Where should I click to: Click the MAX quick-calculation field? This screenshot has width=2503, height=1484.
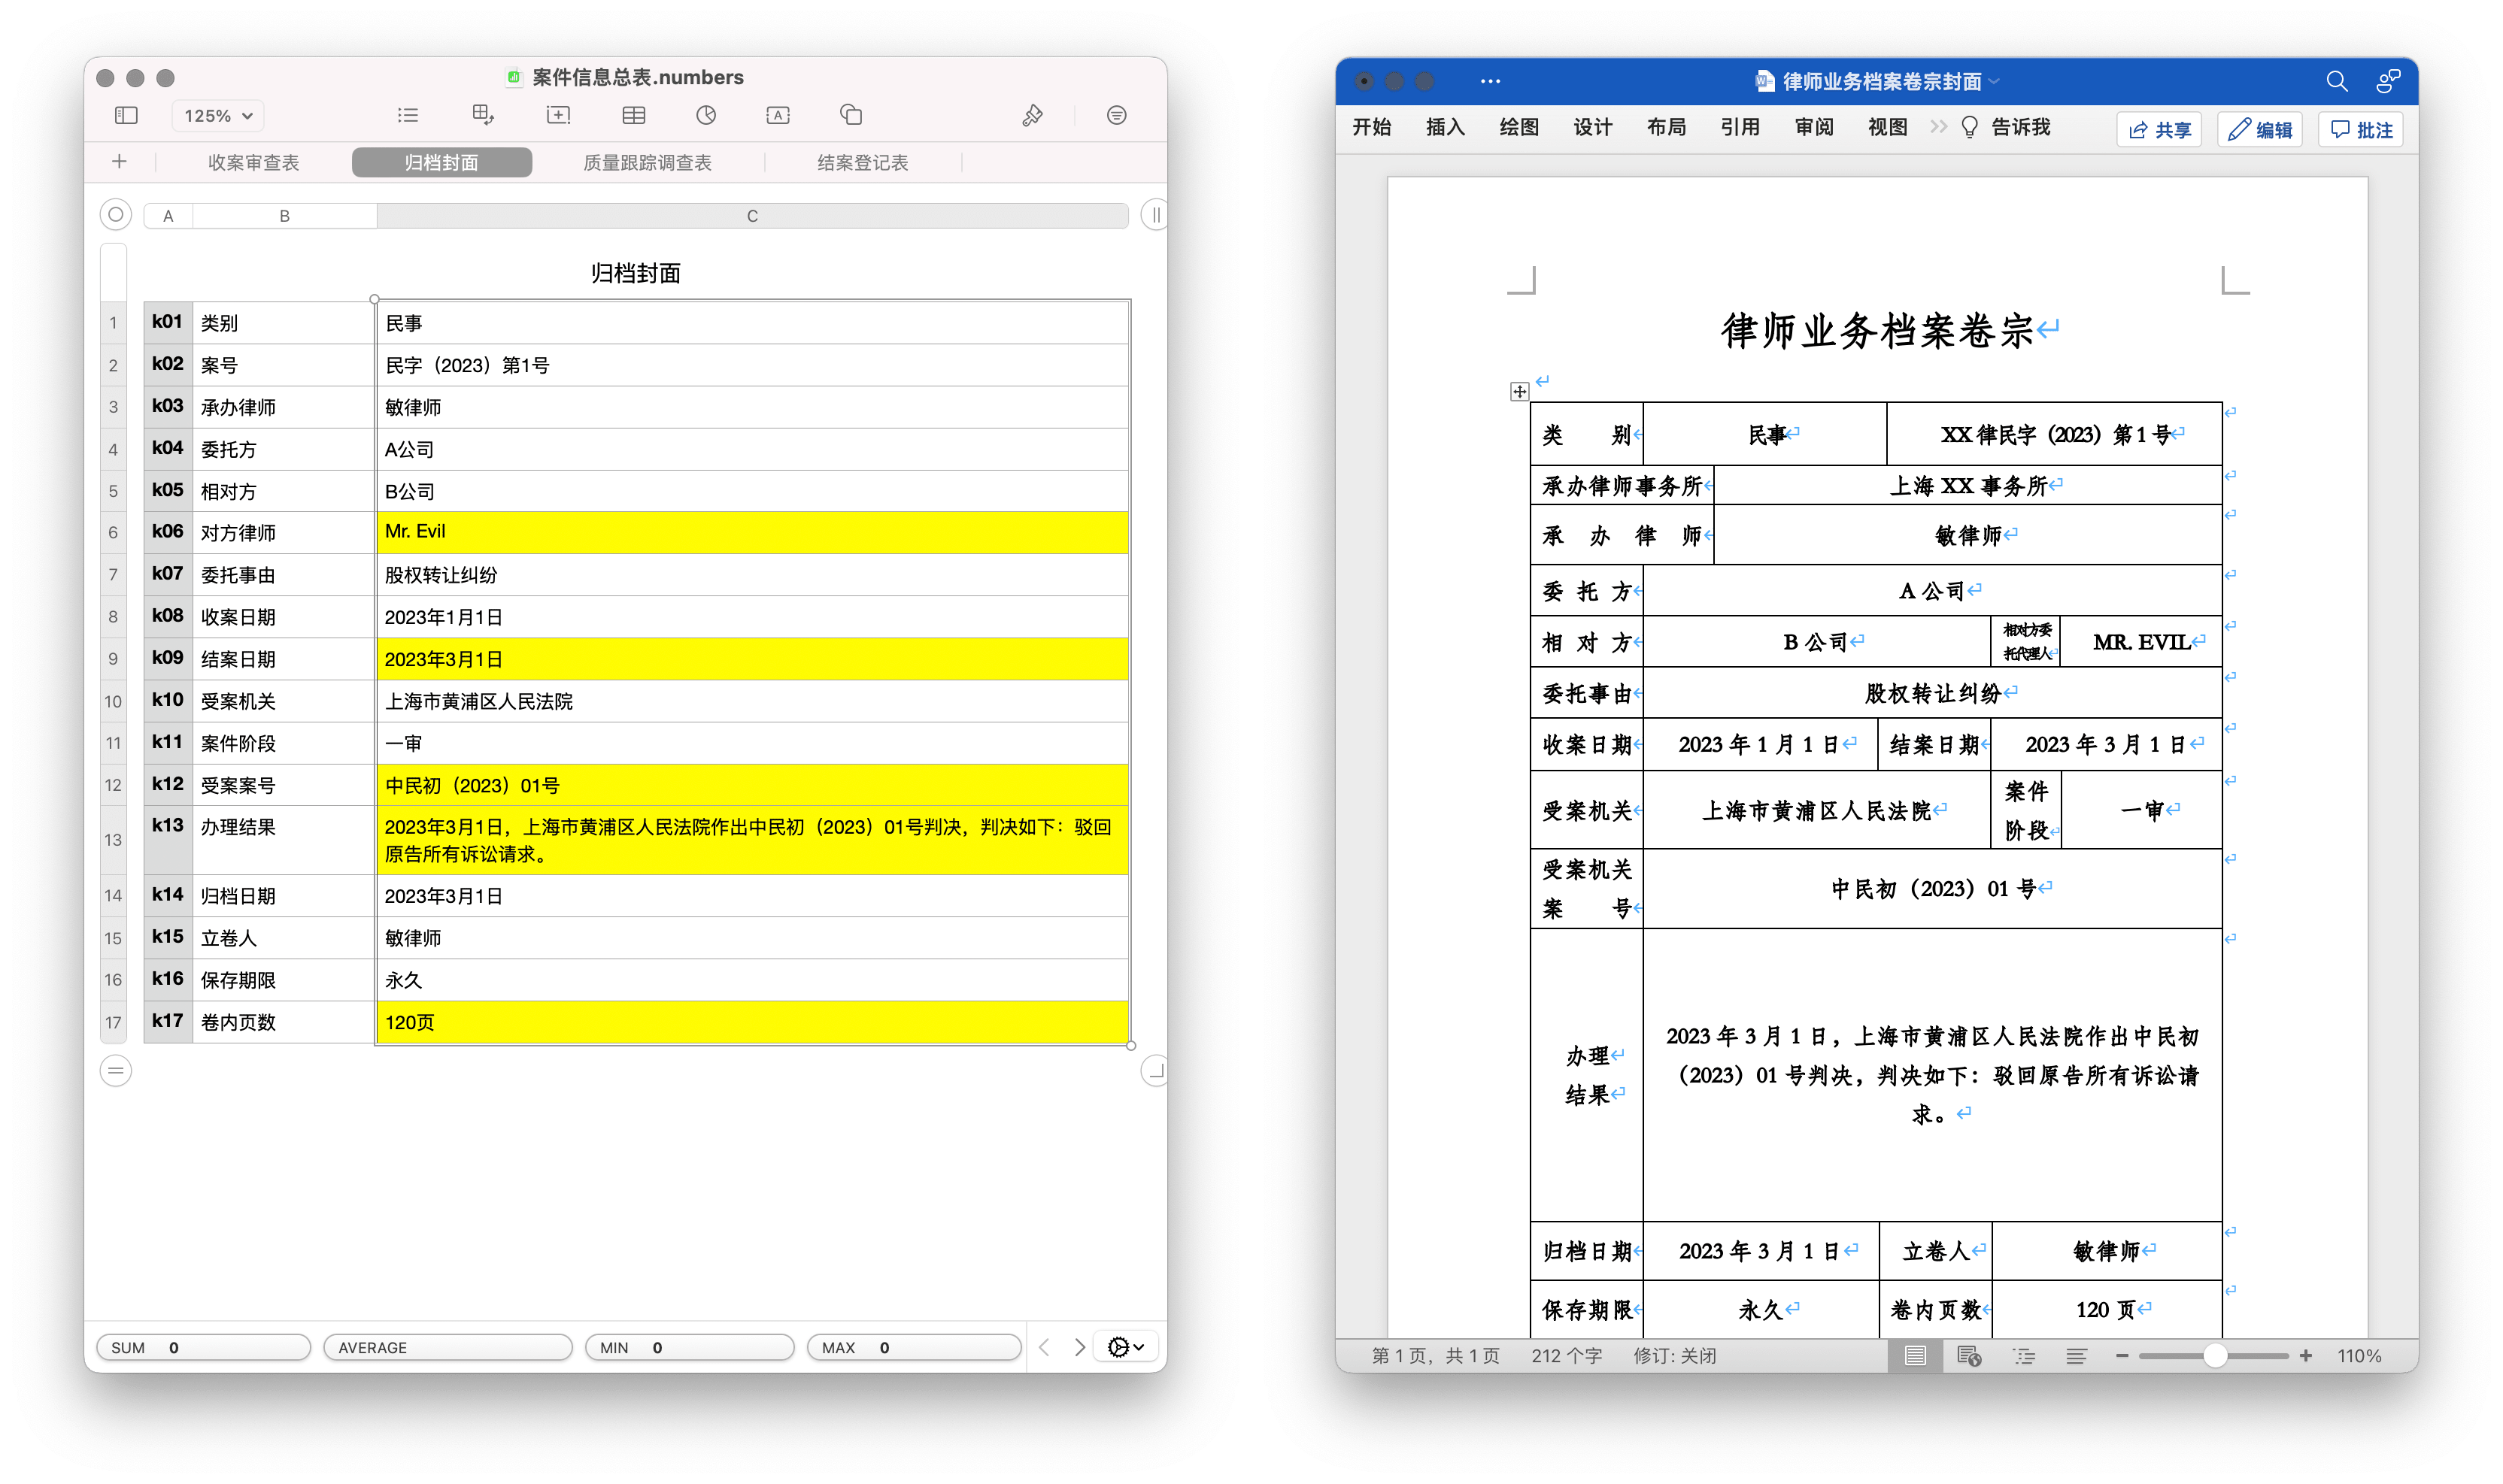[x=913, y=1347]
